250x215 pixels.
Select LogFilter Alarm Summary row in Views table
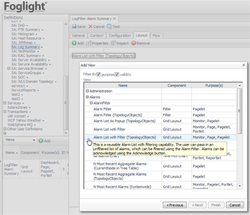tap(35, 169)
